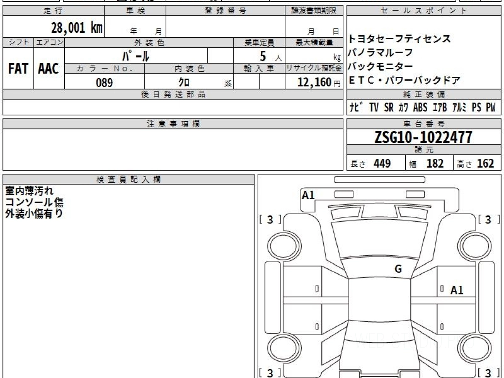Select the FAT shift type cell
The height and width of the screenshot is (378, 504).
coord(18,69)
